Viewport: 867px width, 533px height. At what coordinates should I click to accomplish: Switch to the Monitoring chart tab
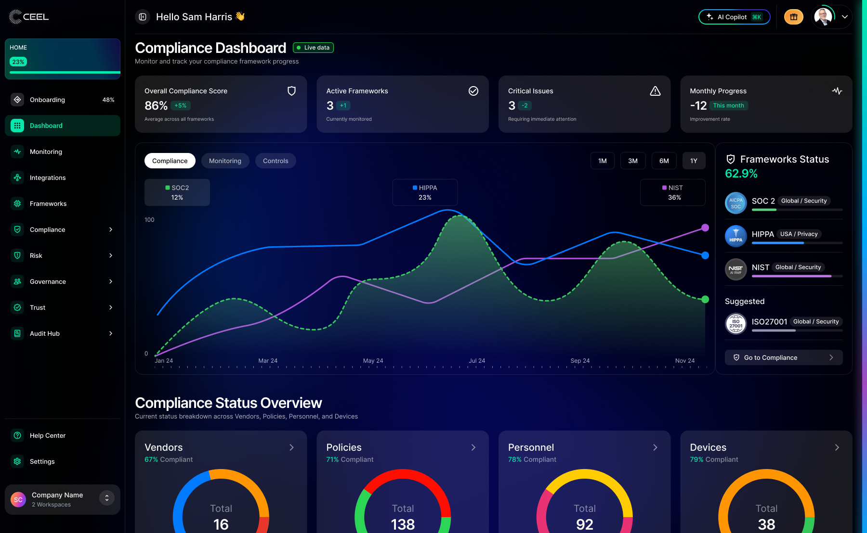[x=225, y=161]
